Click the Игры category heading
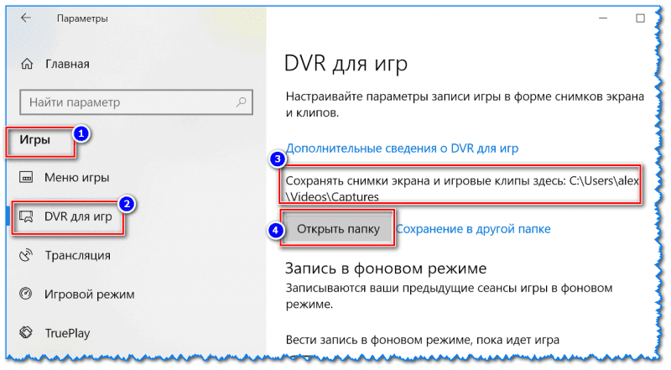 coord(34,139)
